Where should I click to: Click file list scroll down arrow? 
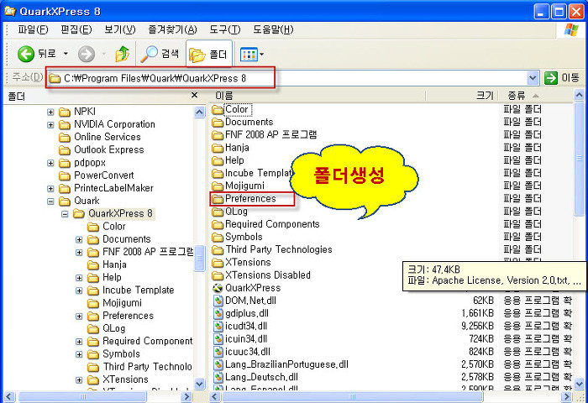579,385
